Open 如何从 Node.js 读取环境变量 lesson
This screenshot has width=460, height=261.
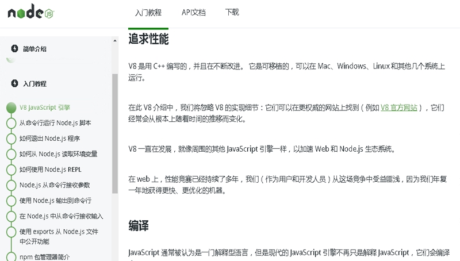pyautogui.click(x=59, y=154)
